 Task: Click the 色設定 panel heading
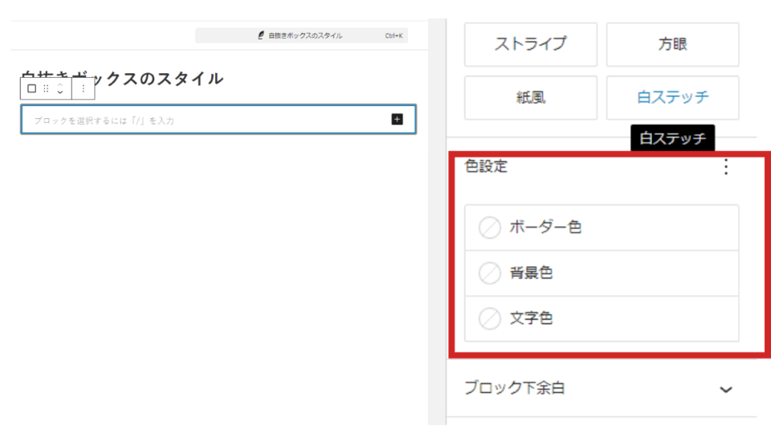(486, 166)
